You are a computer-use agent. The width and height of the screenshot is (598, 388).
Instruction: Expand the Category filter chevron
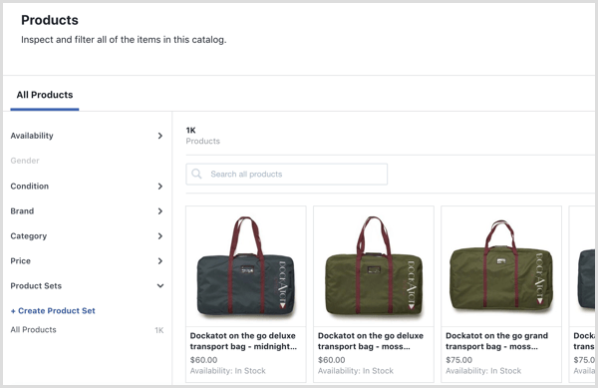click(x=160, y=236)
